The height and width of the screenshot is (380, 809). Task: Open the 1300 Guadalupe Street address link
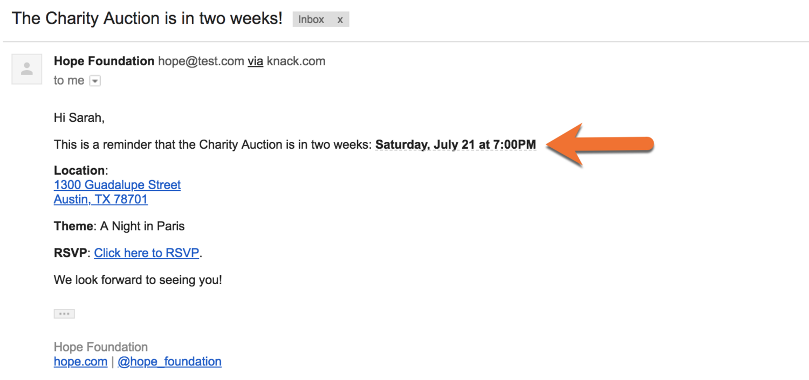pos(117,185)
